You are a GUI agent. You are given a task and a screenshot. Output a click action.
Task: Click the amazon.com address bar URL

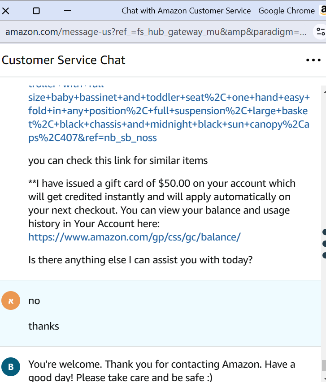tap(156, 32)
